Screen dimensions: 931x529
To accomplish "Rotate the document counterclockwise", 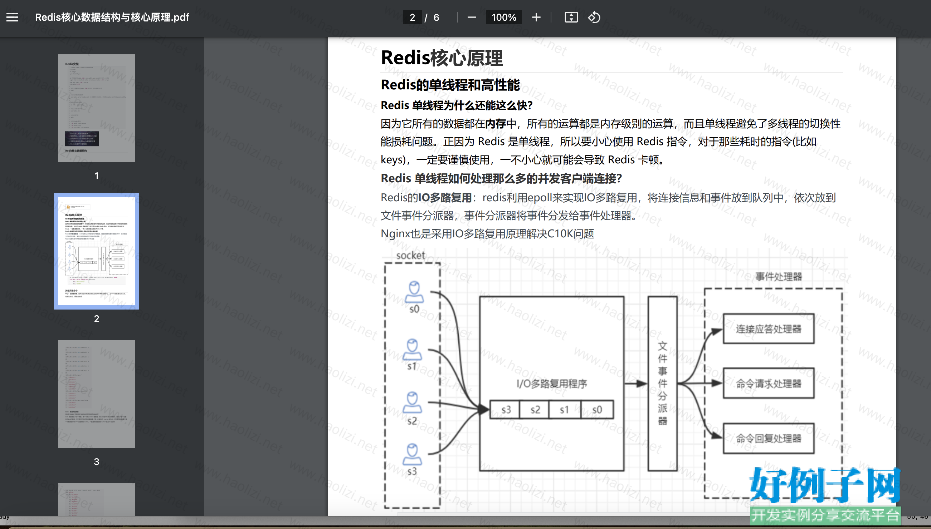I will (594, 17).
